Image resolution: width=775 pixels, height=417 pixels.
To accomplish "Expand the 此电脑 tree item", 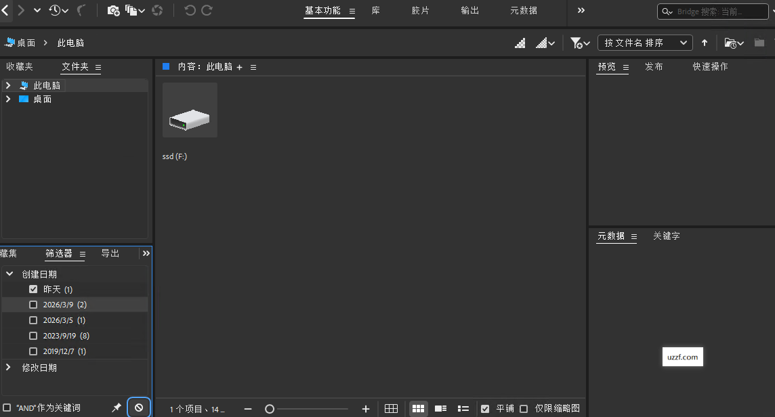I will [8, 85].
